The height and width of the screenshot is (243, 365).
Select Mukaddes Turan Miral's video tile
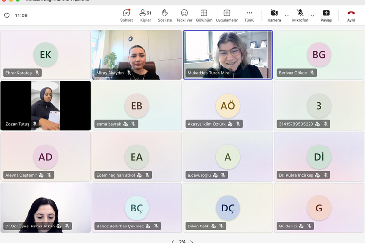(228, 54)
